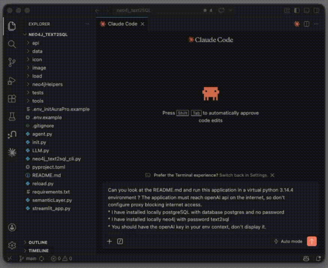Toggle secondary side bar layout icon

(x=316, y=11)
